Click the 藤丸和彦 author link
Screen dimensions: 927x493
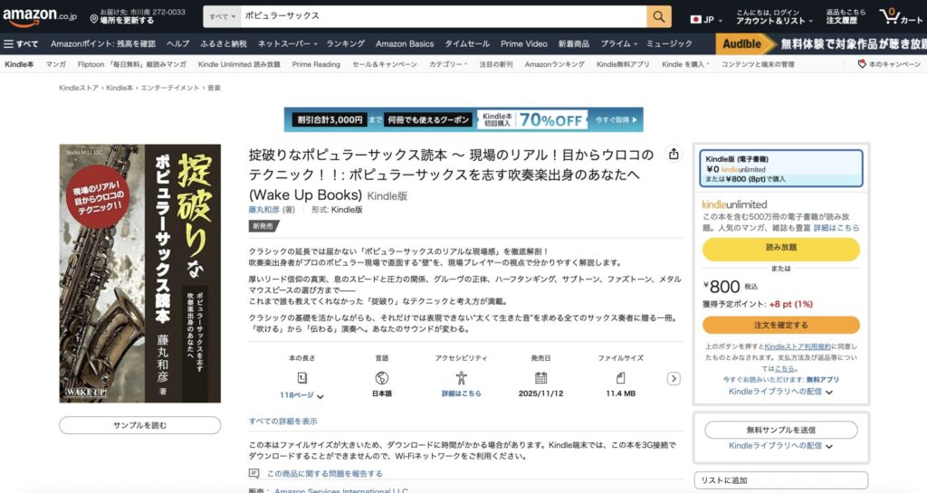263,209
